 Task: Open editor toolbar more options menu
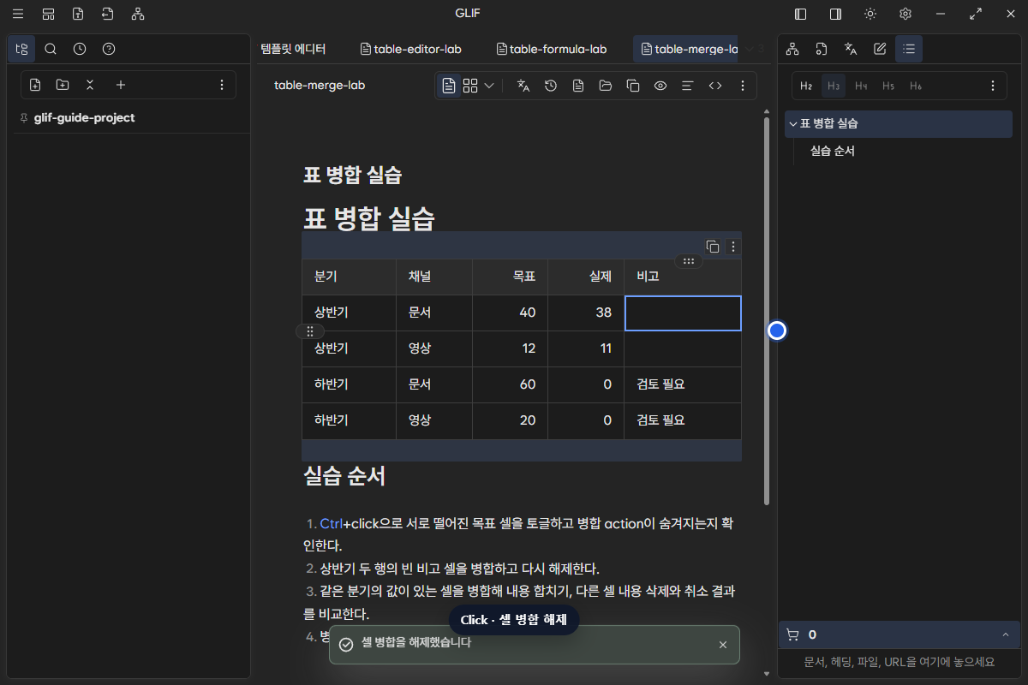pyautogui.click(x=743, y=86)
